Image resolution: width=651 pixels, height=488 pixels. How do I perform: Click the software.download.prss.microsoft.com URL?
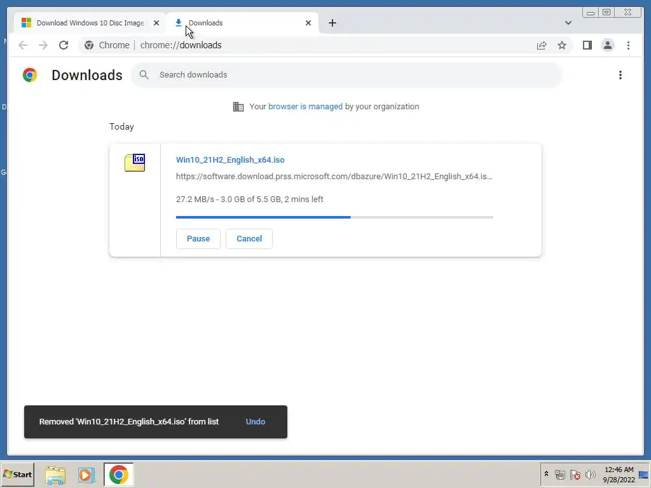(x=334, y=177)
